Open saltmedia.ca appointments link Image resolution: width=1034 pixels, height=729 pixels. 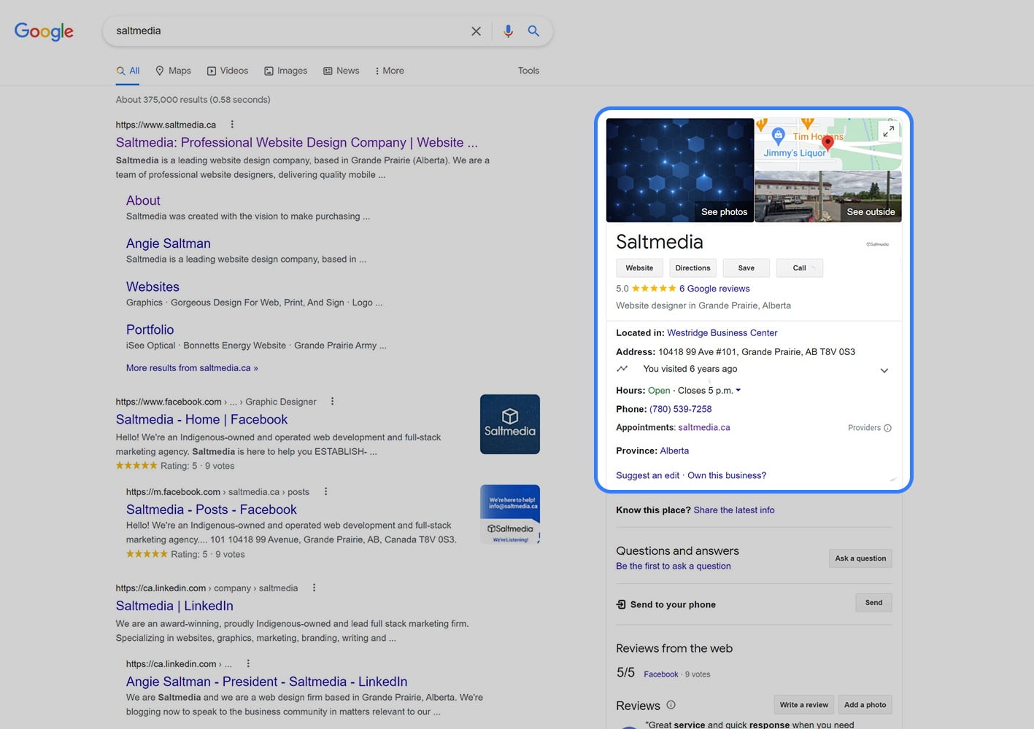point(704,428)
